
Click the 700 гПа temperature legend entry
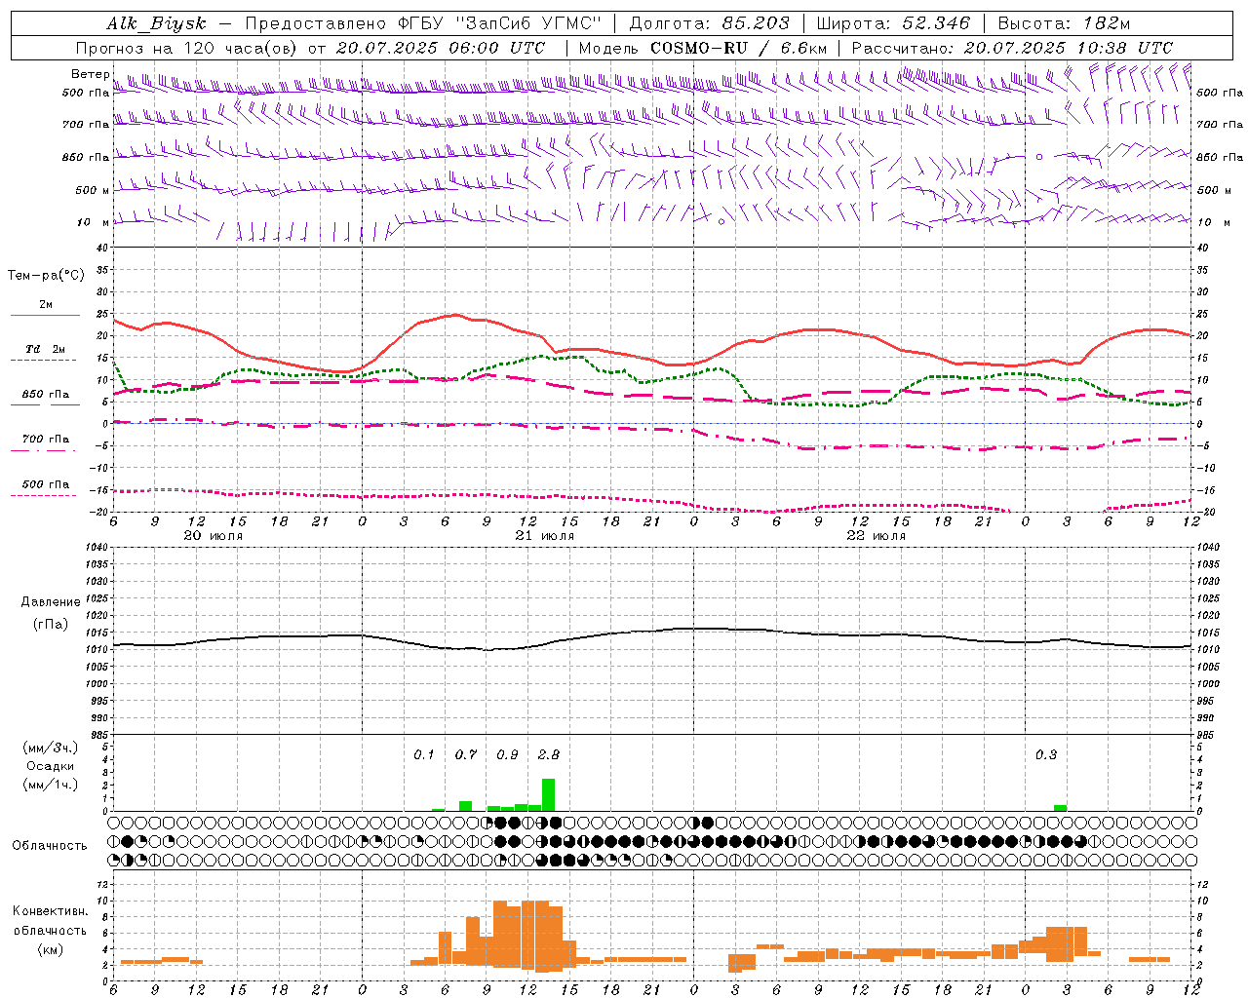[x=46, y=440]
